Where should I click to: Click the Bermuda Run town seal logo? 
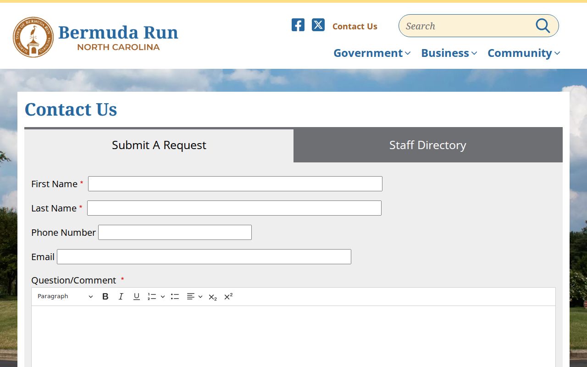(x=33, y=37)
